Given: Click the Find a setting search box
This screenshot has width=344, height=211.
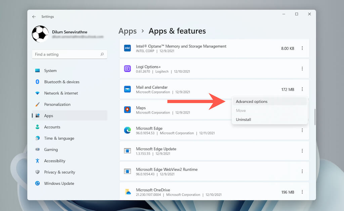Looking at the screenshot, I should click(66, 54).
